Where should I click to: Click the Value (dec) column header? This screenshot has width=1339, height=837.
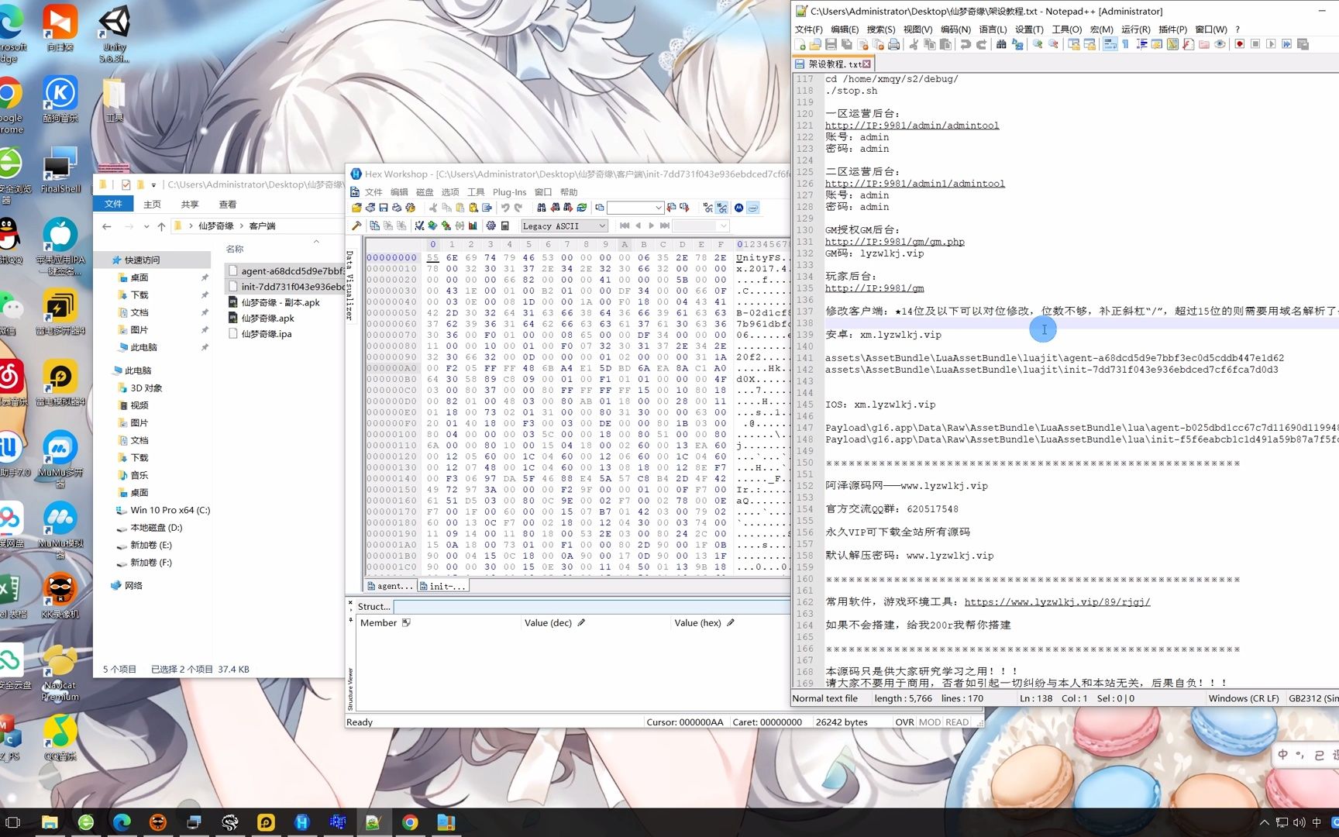(x=548, y=622)
